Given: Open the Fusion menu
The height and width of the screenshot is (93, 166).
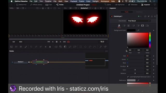Looking at the screenshot, I should [82, 1].
